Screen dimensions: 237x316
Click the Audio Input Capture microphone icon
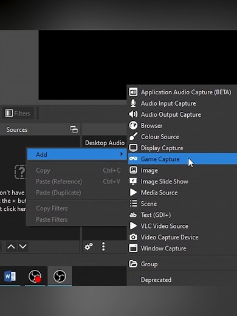[133, 103]
